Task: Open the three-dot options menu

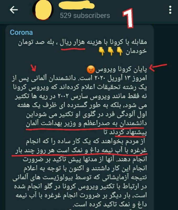Action: point(170,10)
